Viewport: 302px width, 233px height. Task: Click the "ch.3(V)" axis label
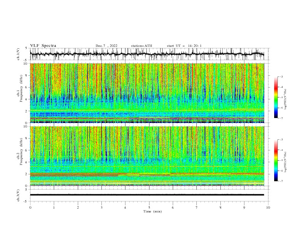point(18,195)
